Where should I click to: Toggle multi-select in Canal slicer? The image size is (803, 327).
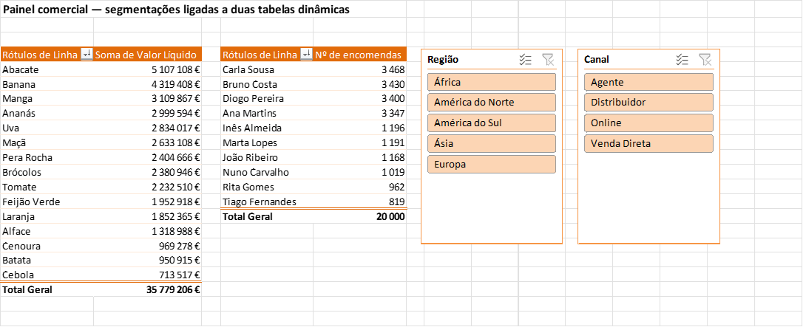(x=682, y=60)
